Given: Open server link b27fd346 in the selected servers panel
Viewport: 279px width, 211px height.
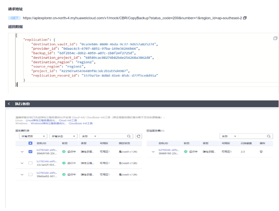Looking at the screenshot, I should coord(169,150).
